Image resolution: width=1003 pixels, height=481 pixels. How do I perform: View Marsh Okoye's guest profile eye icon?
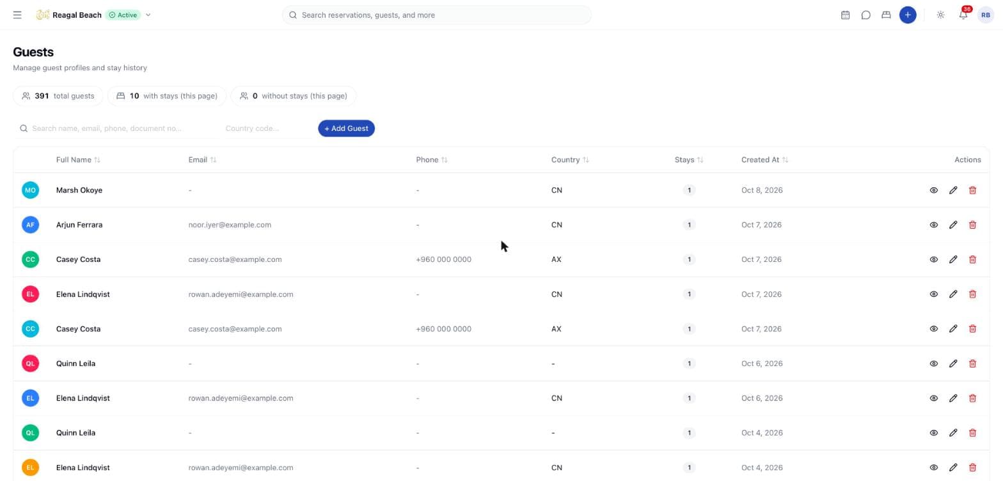click(933, 190)
